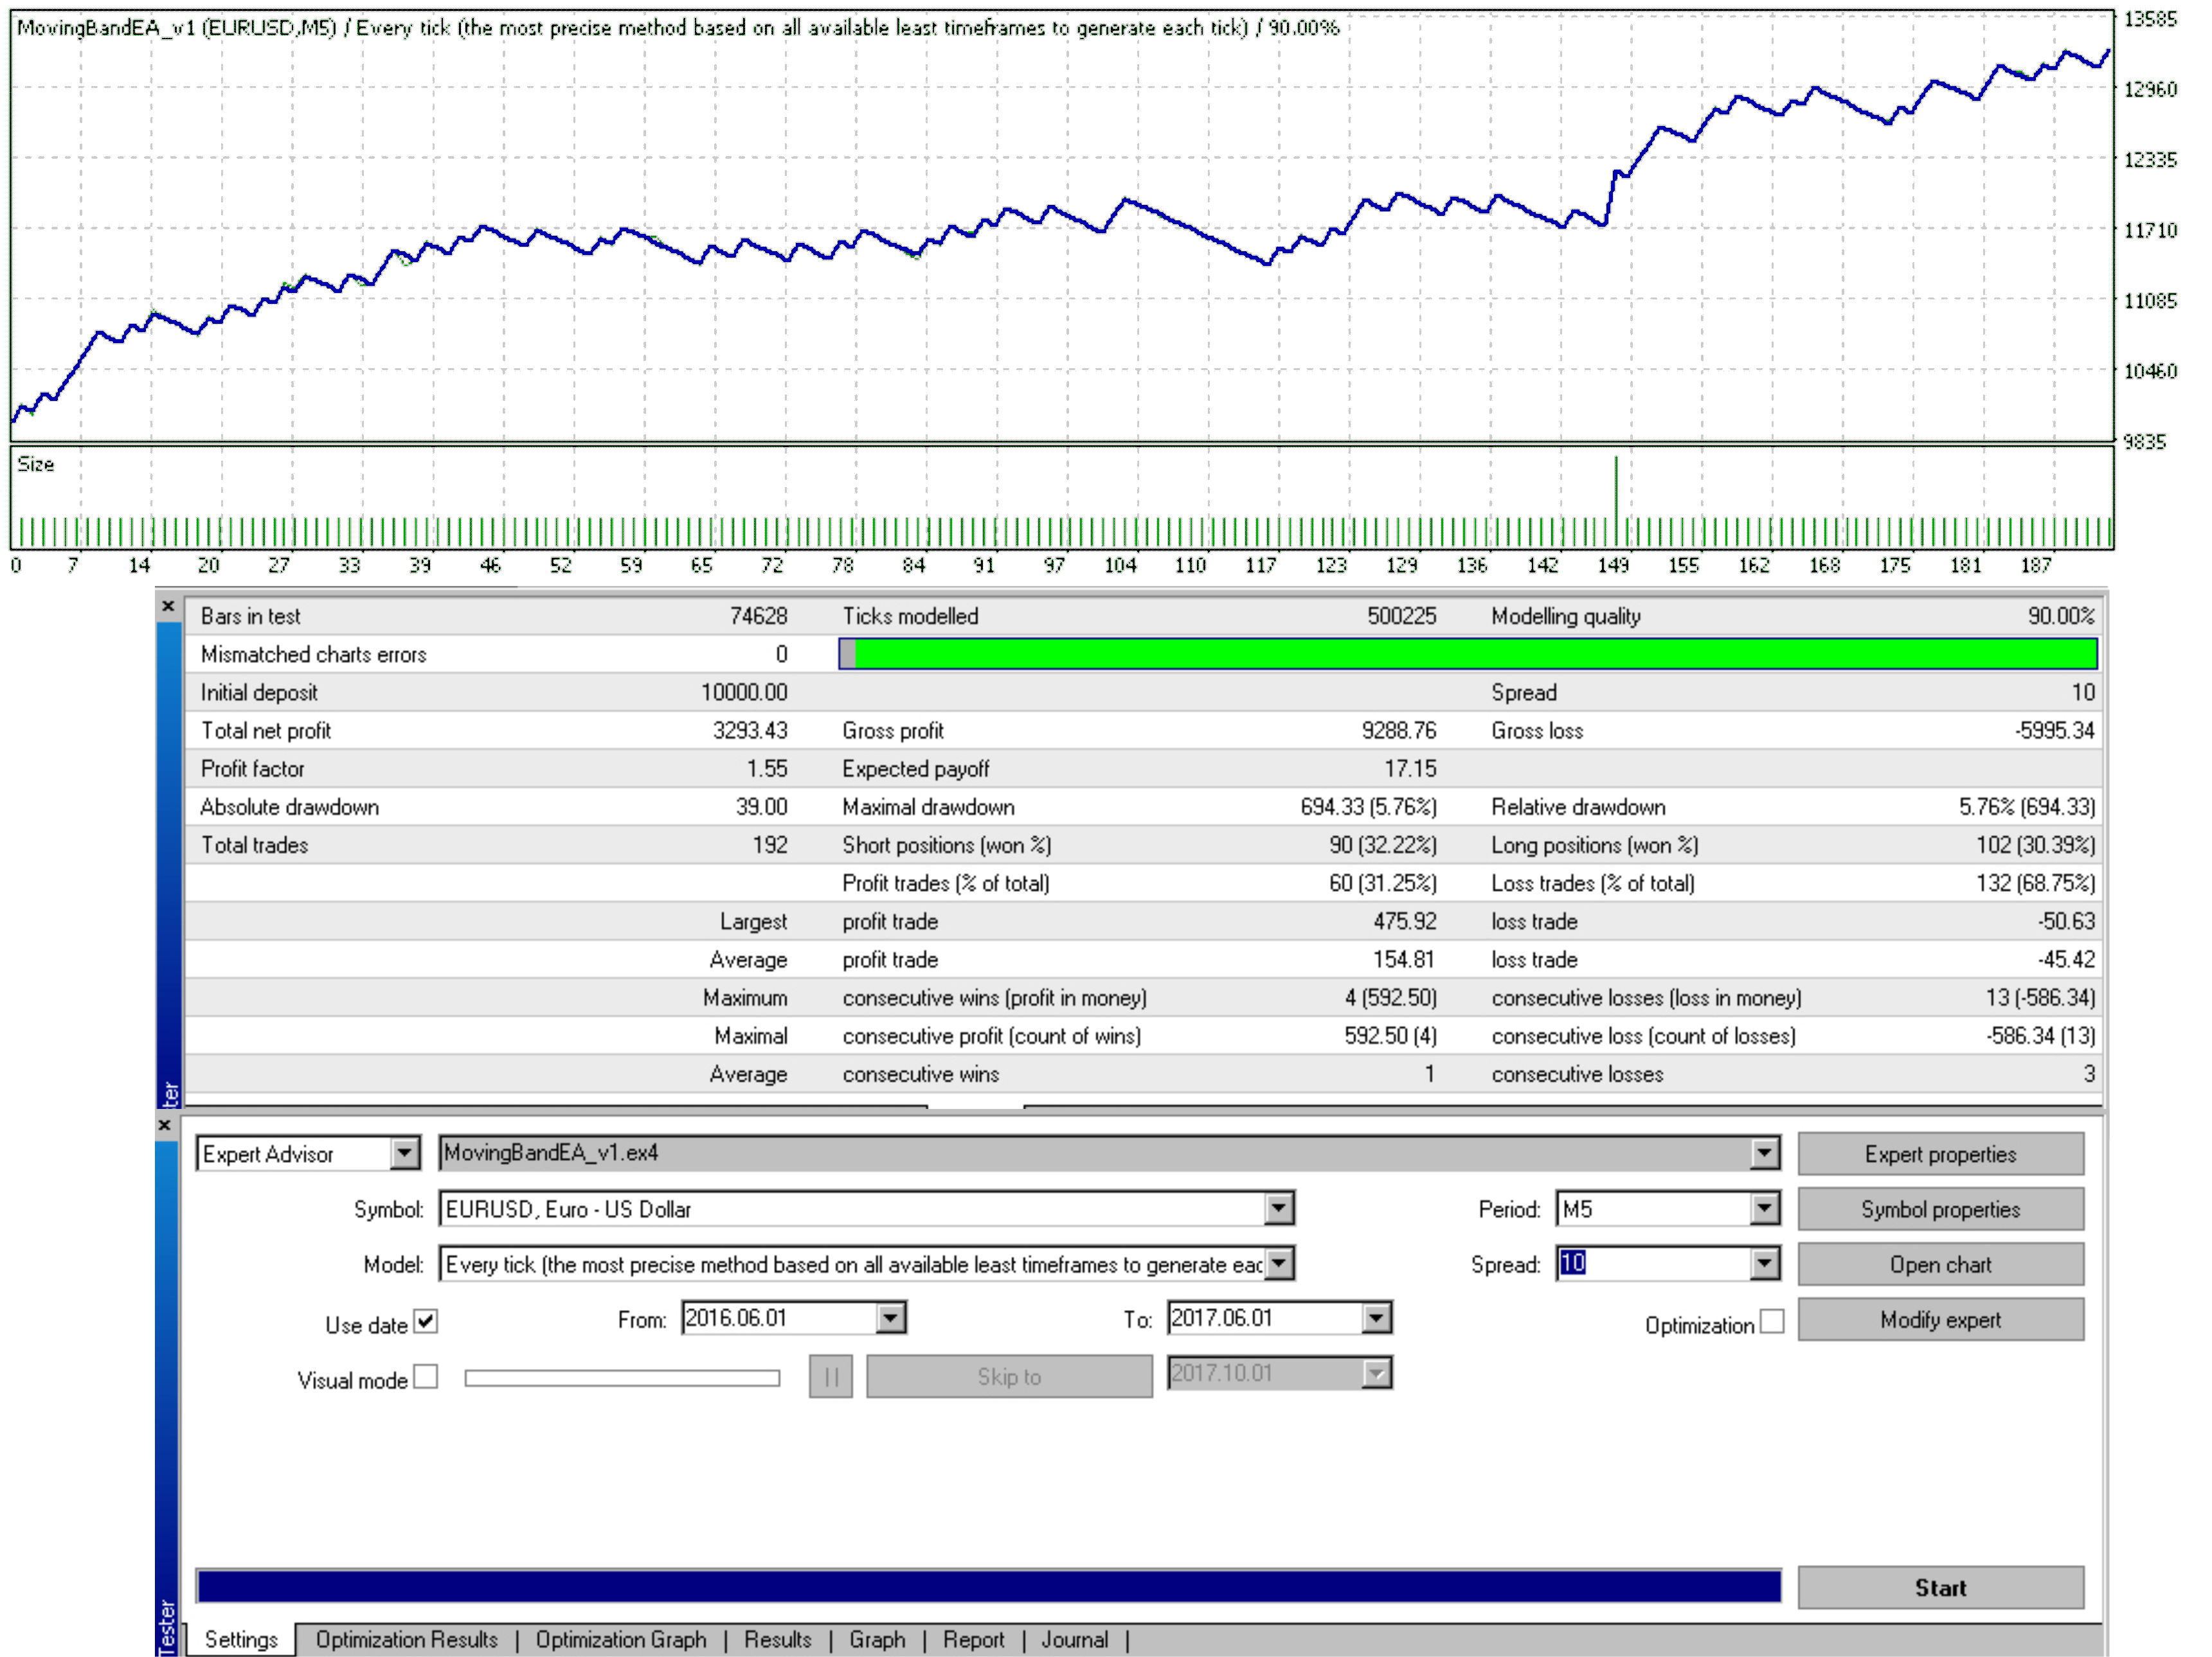
Task: Open the Symbol EURUSD dropdown
Action: click(1278, 1209)
